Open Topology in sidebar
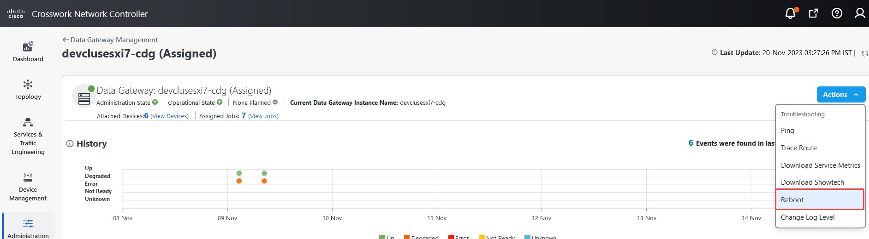 tap(28, 90)
